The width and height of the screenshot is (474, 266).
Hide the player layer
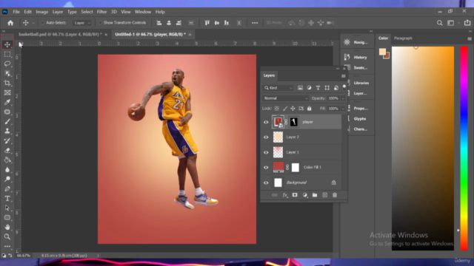coord(266,122)
